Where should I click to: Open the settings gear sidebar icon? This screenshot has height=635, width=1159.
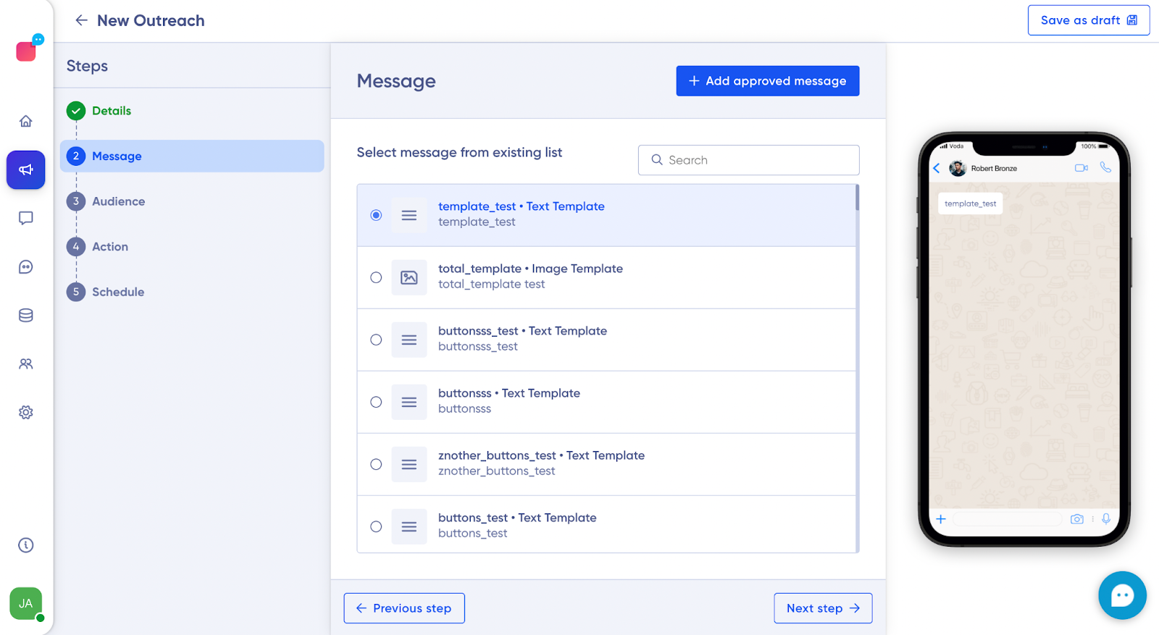tap(26, 412)
